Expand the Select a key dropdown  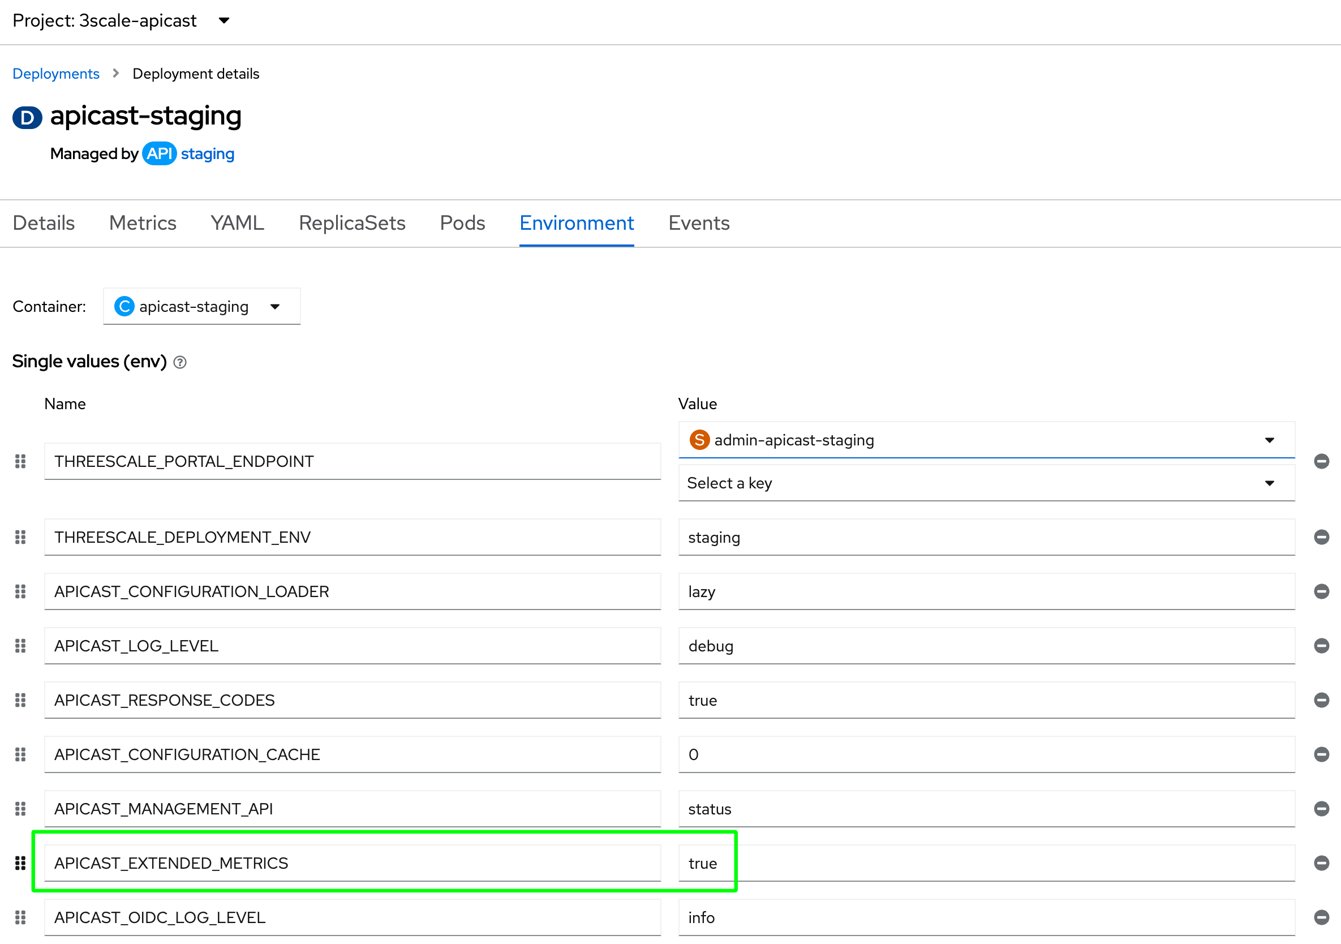[986, 483]
